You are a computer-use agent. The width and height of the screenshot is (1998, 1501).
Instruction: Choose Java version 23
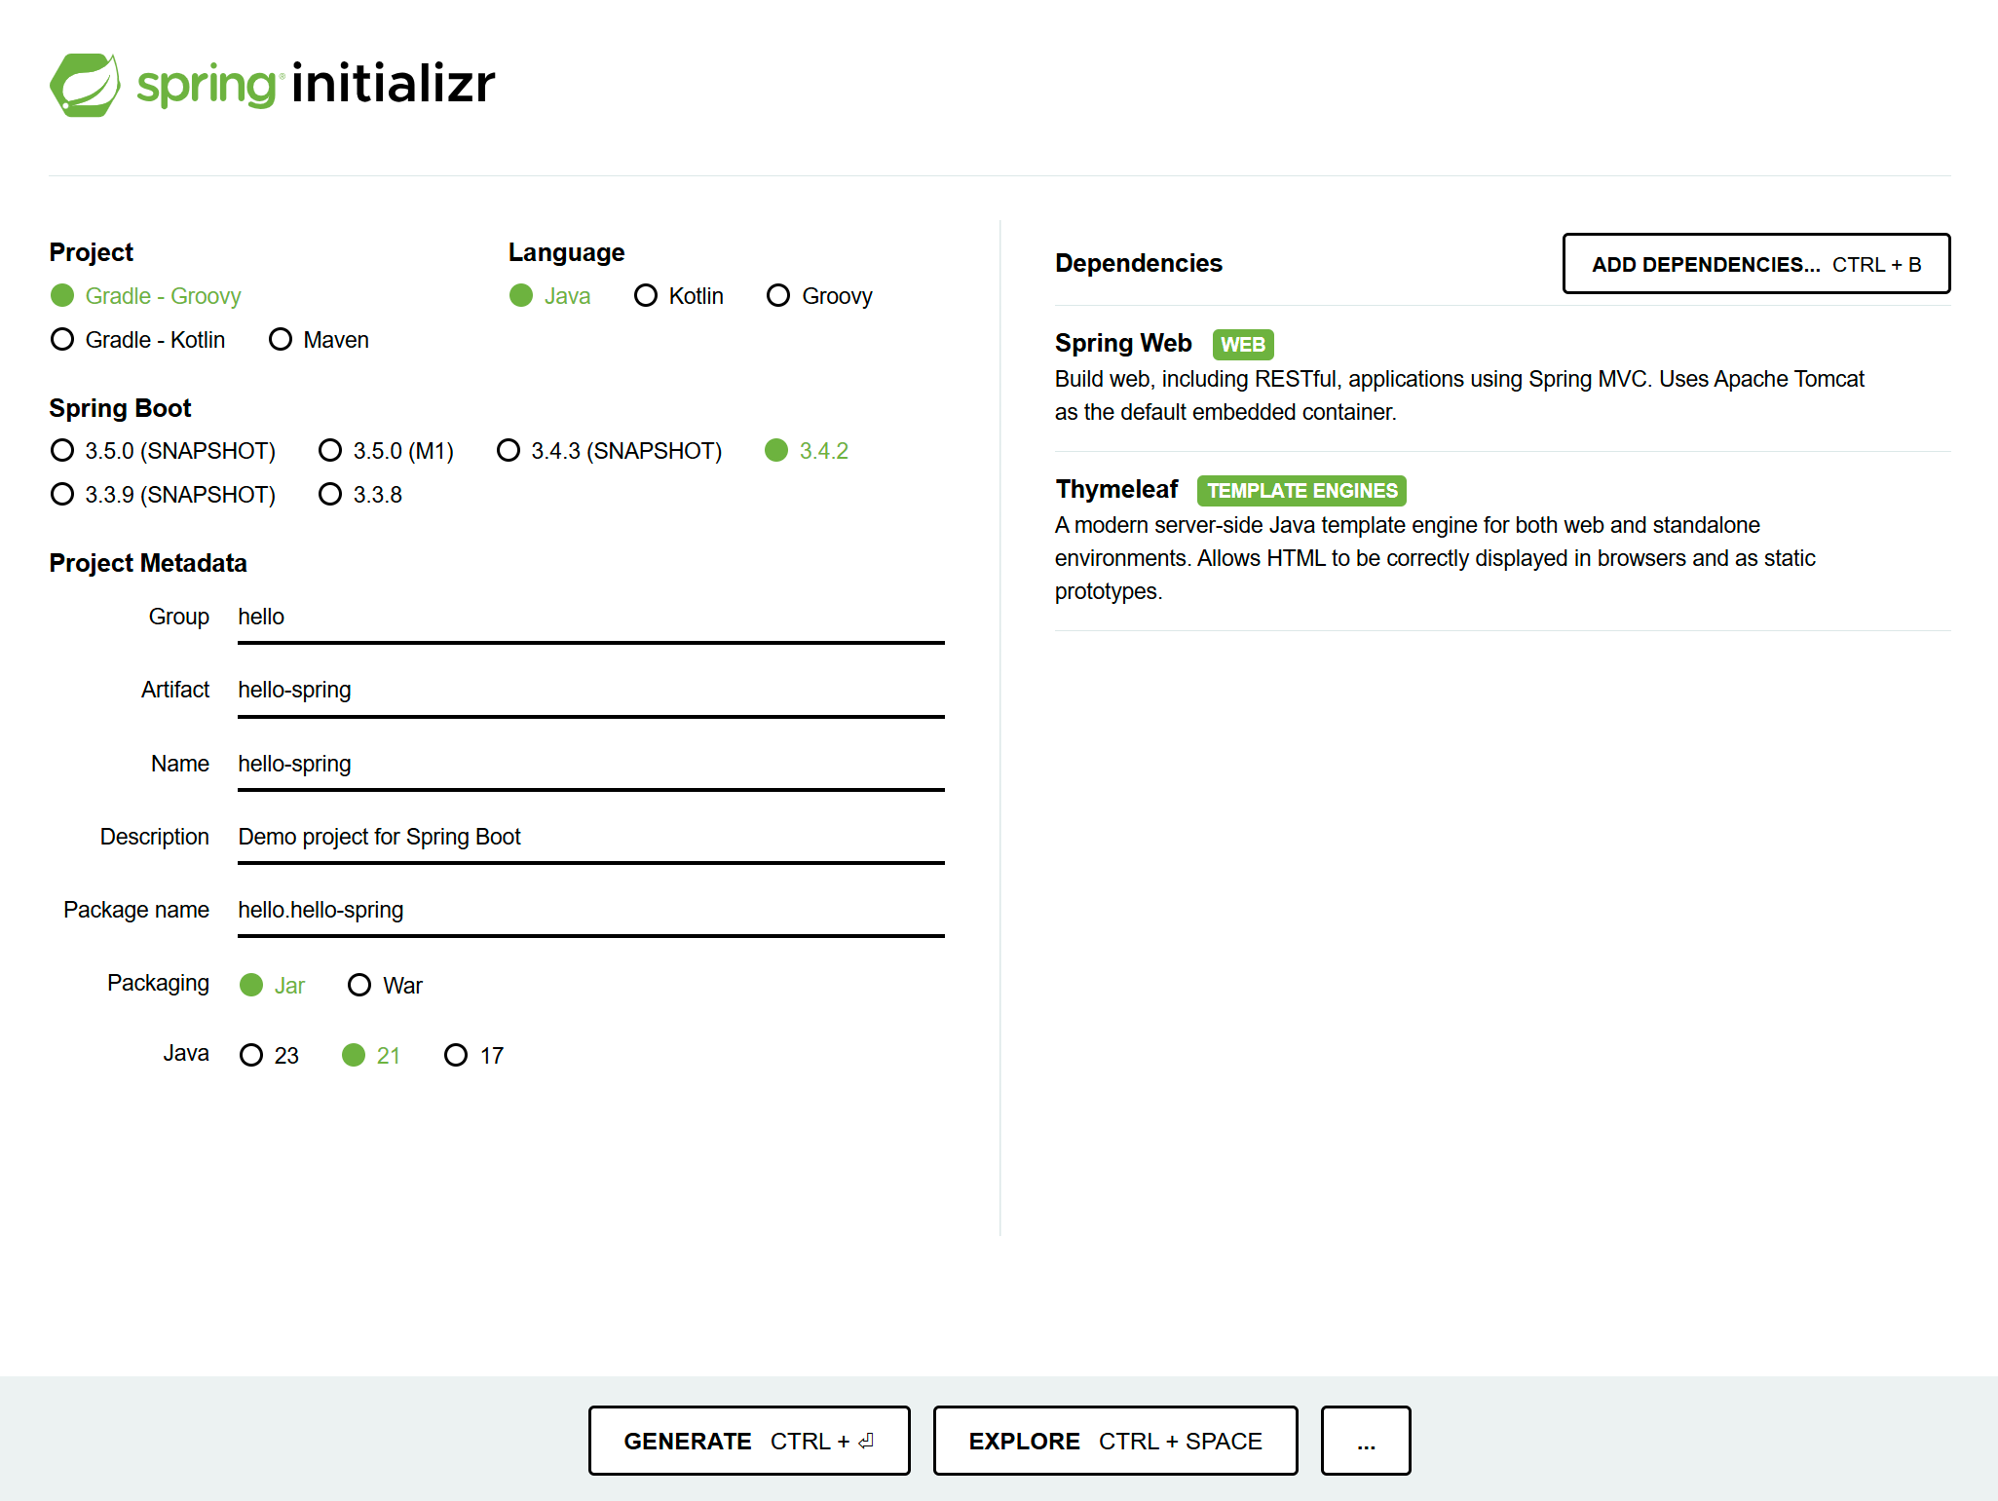(251, 1056)
